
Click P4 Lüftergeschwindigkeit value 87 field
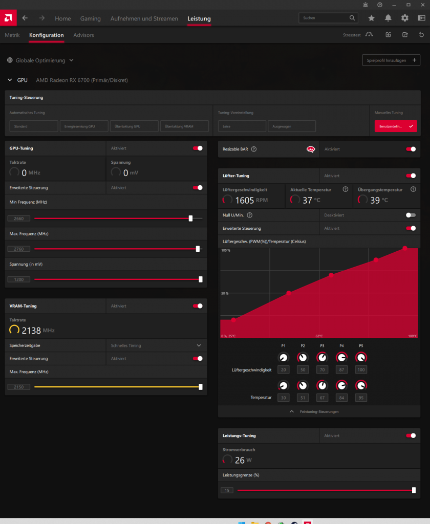coord(341,370)
